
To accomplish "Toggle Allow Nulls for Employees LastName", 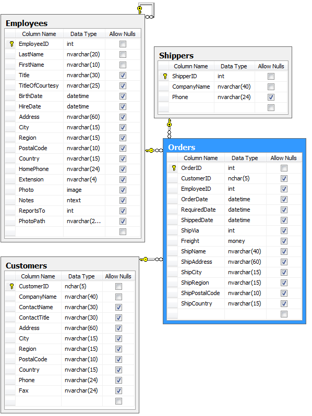I will pyautogui.click(x=123, y=55).
